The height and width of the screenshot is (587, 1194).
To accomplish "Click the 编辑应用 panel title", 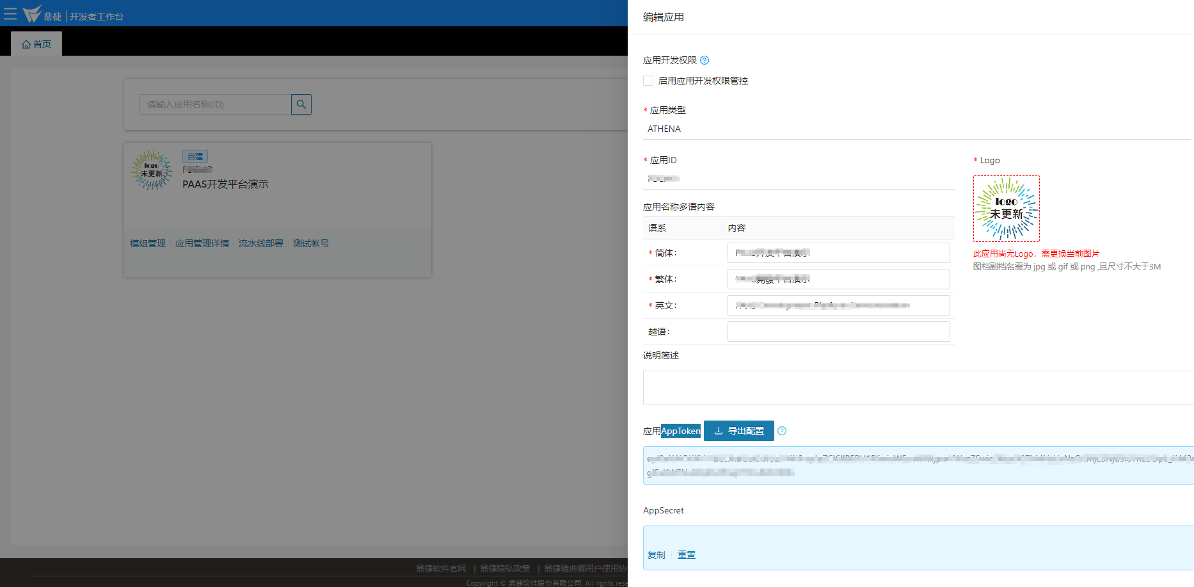I will [x=664, y=17].
